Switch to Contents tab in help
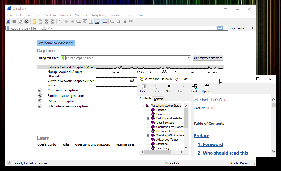This screenshot has height=171, width=281. 146,98
